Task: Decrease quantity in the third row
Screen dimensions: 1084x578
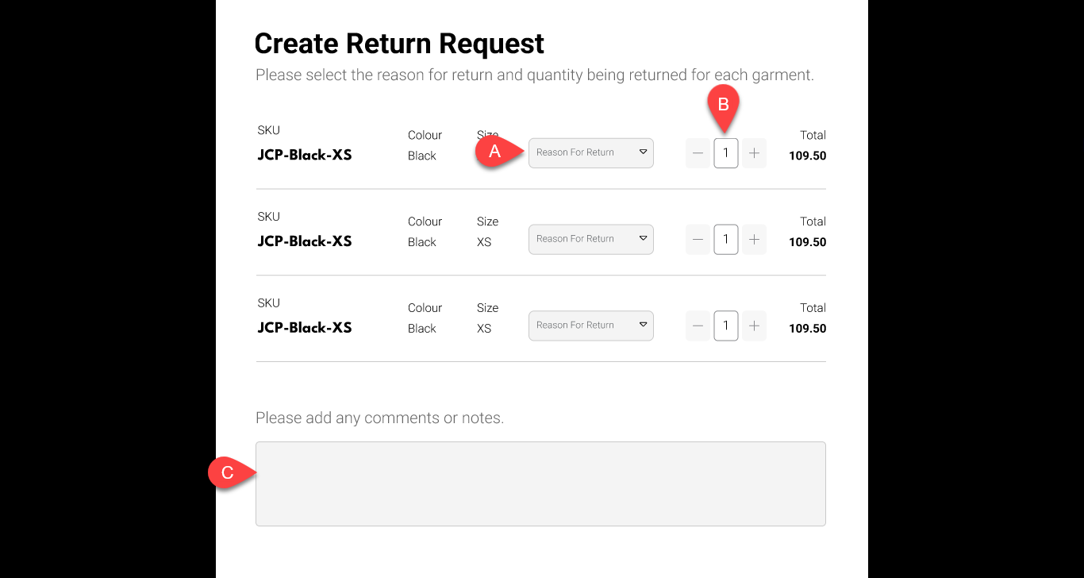Action: [698, 326]
